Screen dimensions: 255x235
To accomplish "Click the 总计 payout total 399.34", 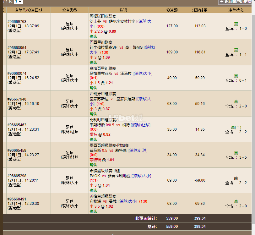I will [200, 227].
